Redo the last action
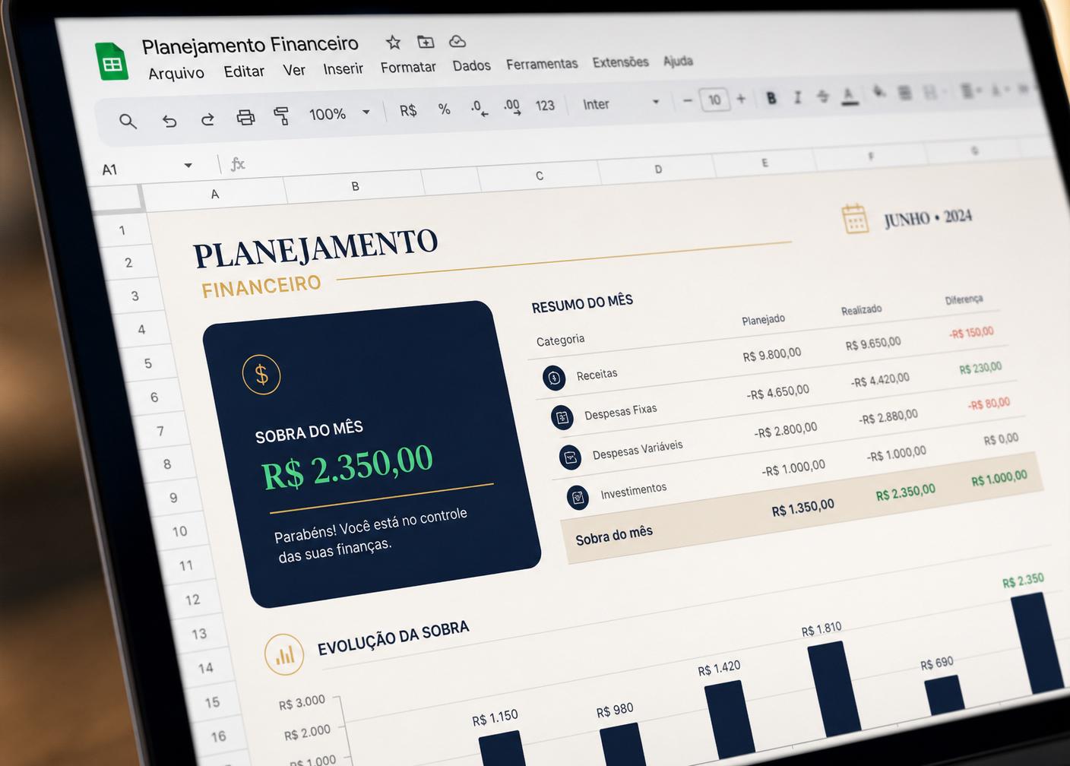This screenshot has width=1070, height=766. coord(207,119)
